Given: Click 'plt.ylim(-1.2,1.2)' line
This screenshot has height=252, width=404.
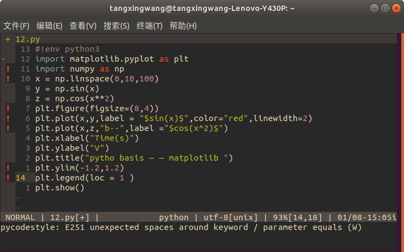Looking at the screenshot, I should click(80, 168).
